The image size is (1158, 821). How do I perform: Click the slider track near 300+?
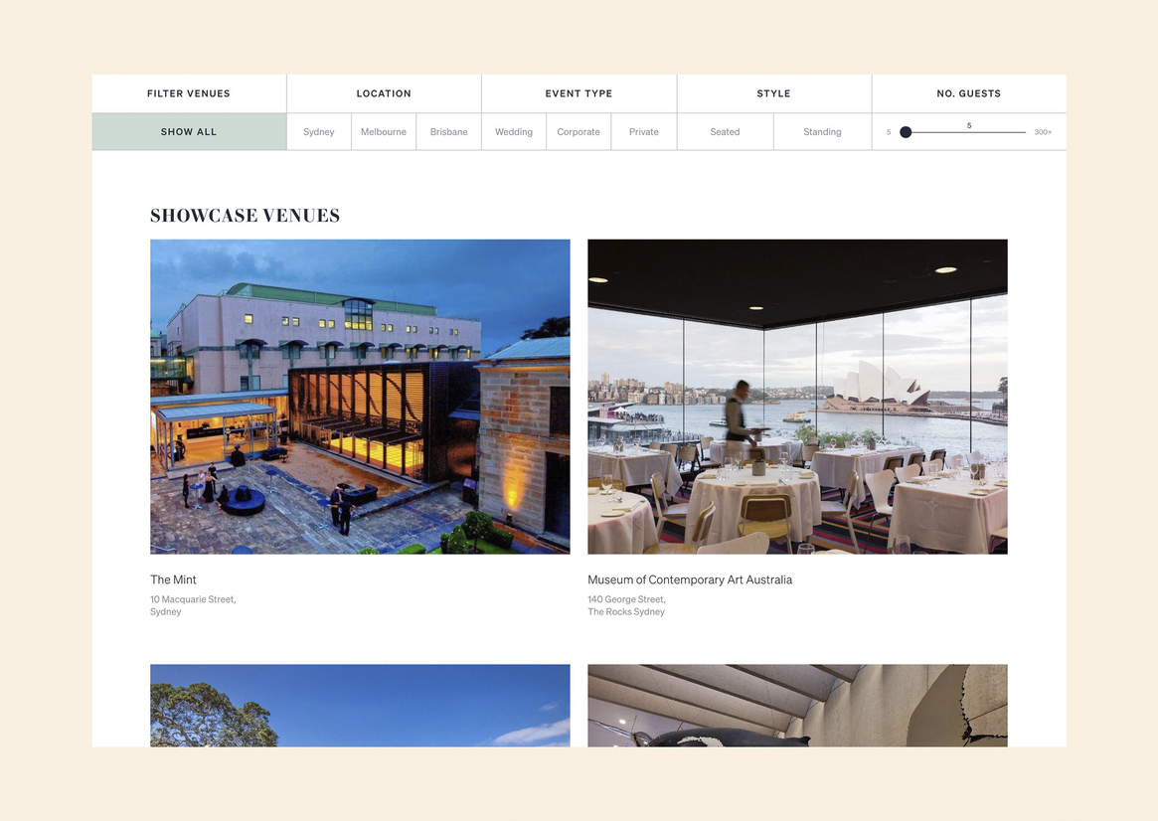(x=1019, y=132)
